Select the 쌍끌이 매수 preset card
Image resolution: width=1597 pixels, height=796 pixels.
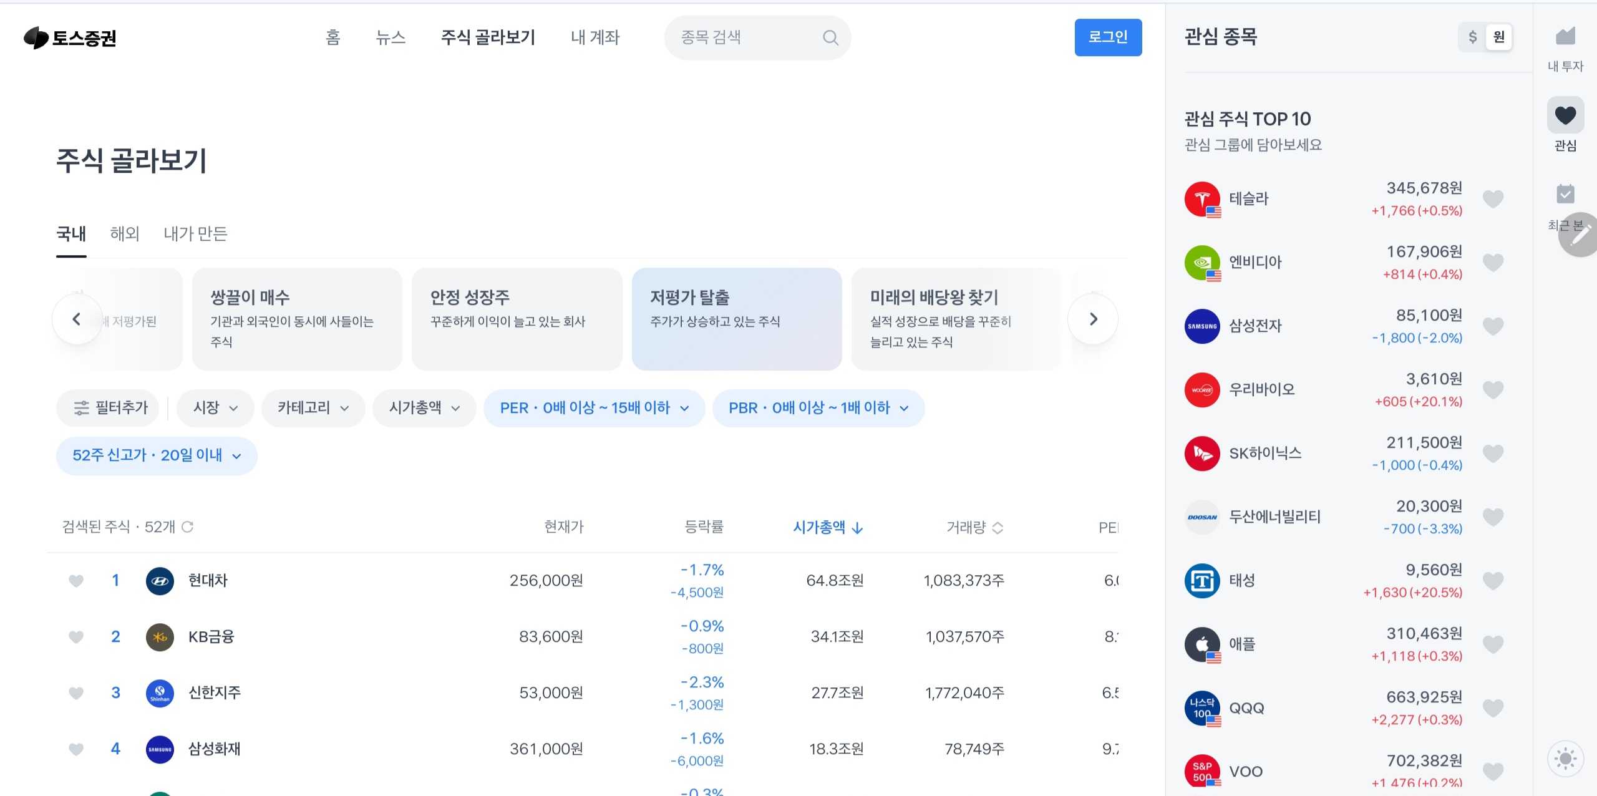297,319
